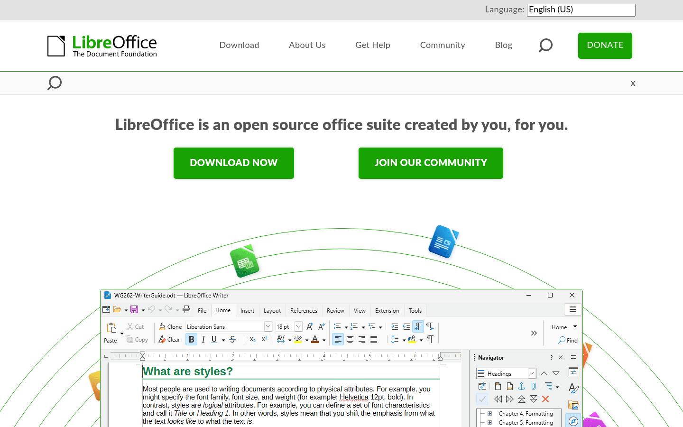Close the search bar with the x
The height and width of the screenshot is (427, 683).
(x=633, y=84)
